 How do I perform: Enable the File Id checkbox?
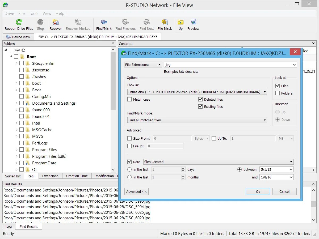pyautogui.click(x=129, y=146)
